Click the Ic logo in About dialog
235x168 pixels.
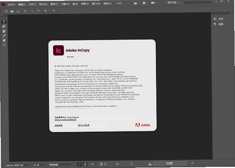click(58, 50)
